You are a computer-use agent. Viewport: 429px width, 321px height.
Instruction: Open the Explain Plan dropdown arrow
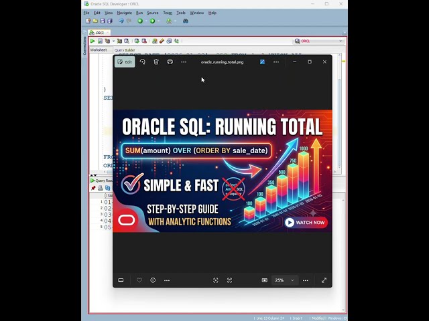point(113,41)
